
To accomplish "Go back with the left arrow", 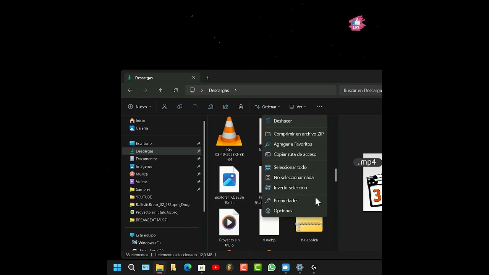I will point(130,90).
